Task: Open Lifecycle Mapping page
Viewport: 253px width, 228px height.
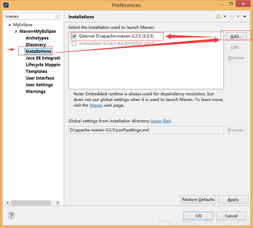Action: coord(43,65)
